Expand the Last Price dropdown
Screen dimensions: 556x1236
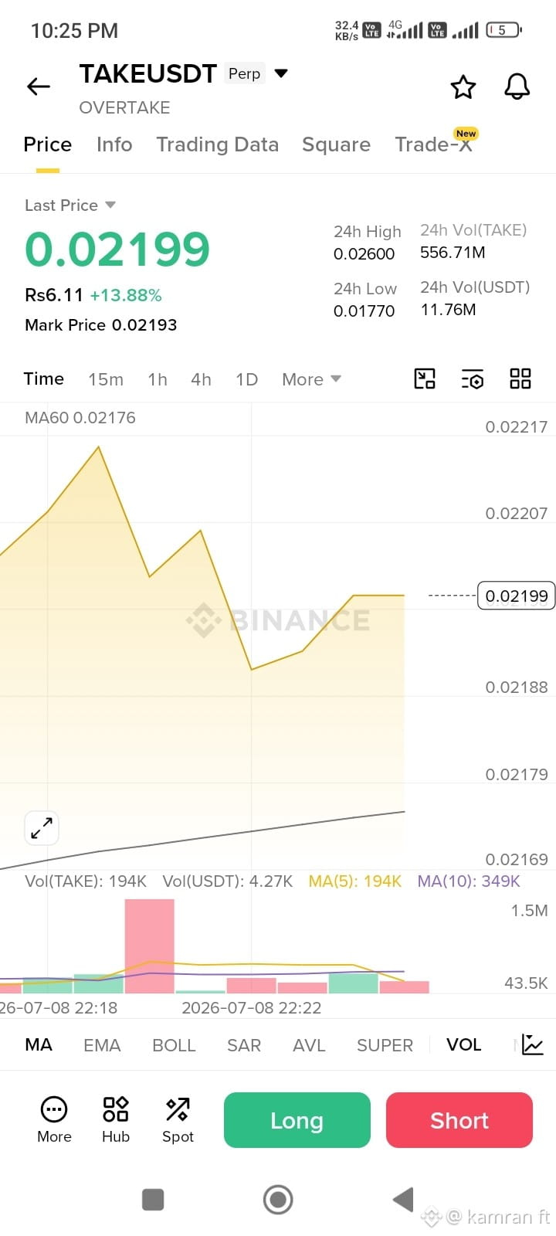point(110,205)
